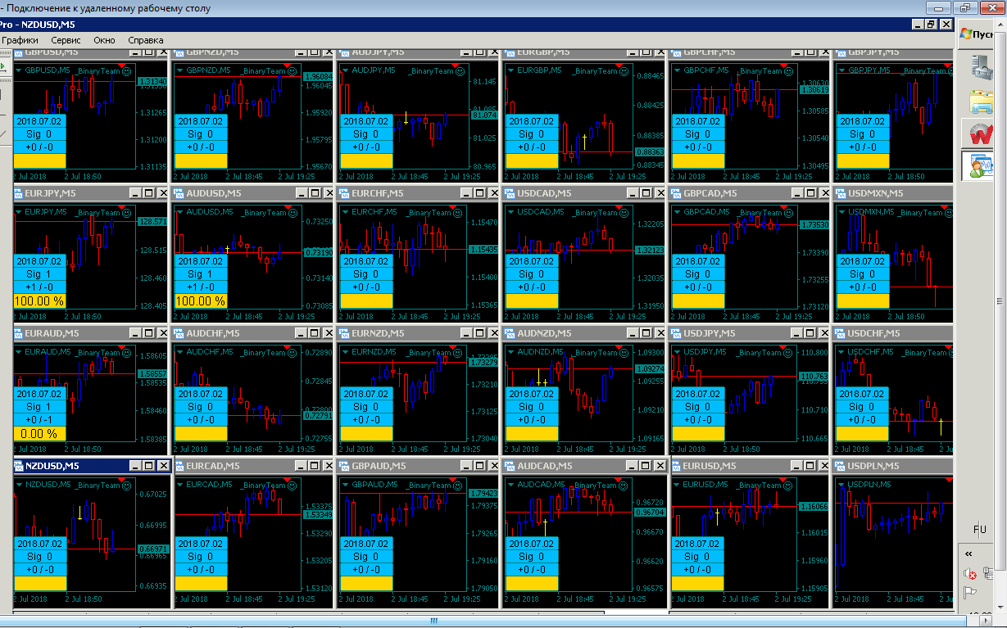Open the Справка menu
The width and height of the screenshot is (1007, 628).
146,40
